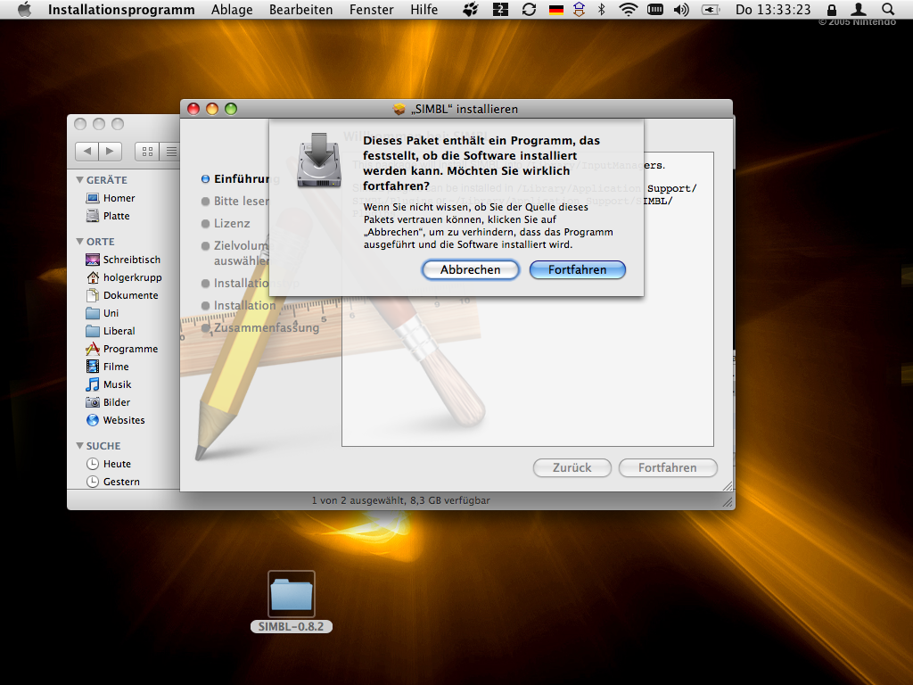Click the installer window resize grip
This screenshot has height=685, width=913.
[728, 486]
